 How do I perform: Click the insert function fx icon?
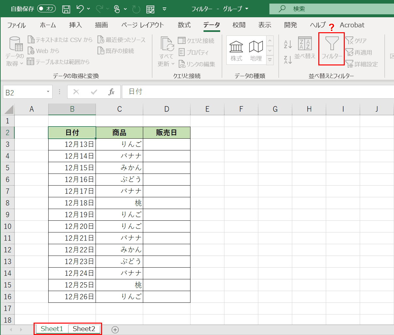point(112,92)
